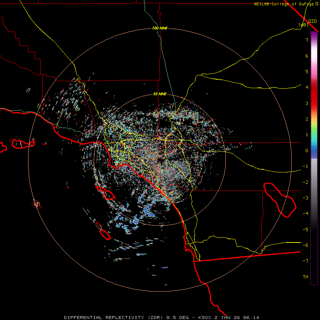Click the 0 value on the dB scale
The image size is (320, 320).
point(307,151)
